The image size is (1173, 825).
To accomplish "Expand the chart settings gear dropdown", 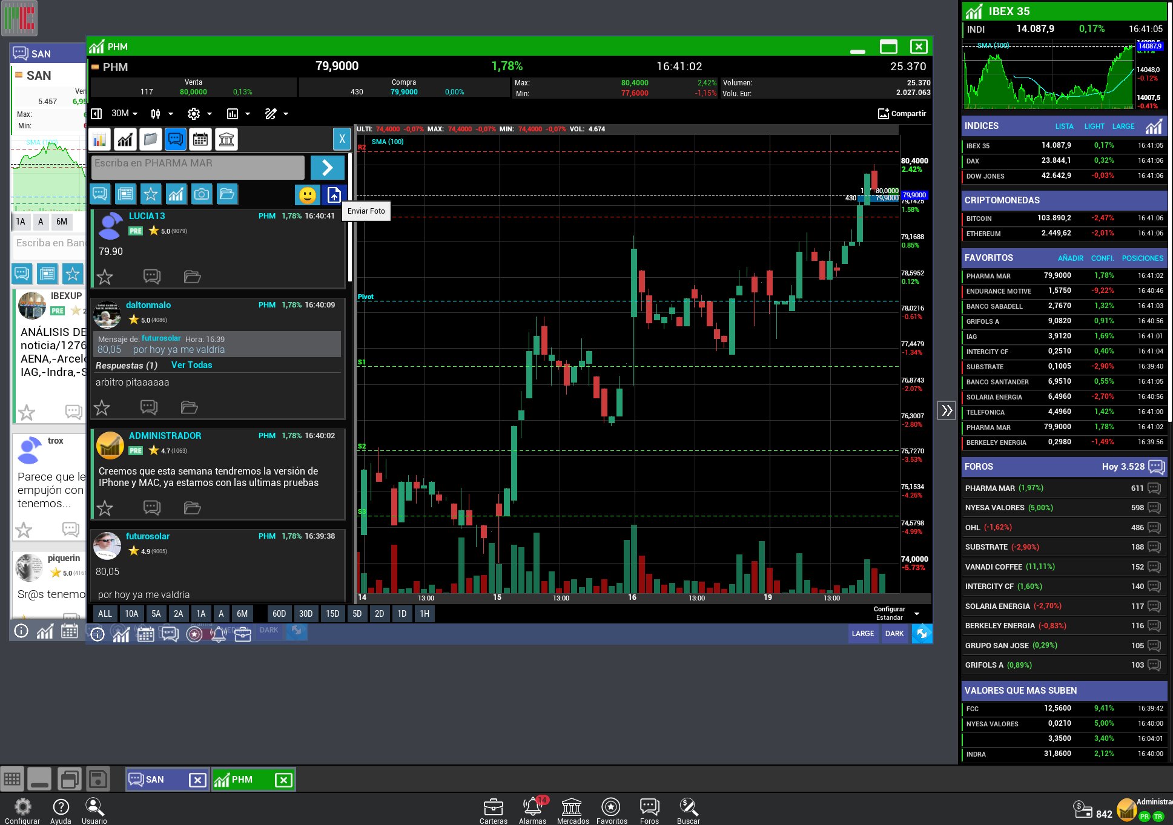I will click(200, 113).
